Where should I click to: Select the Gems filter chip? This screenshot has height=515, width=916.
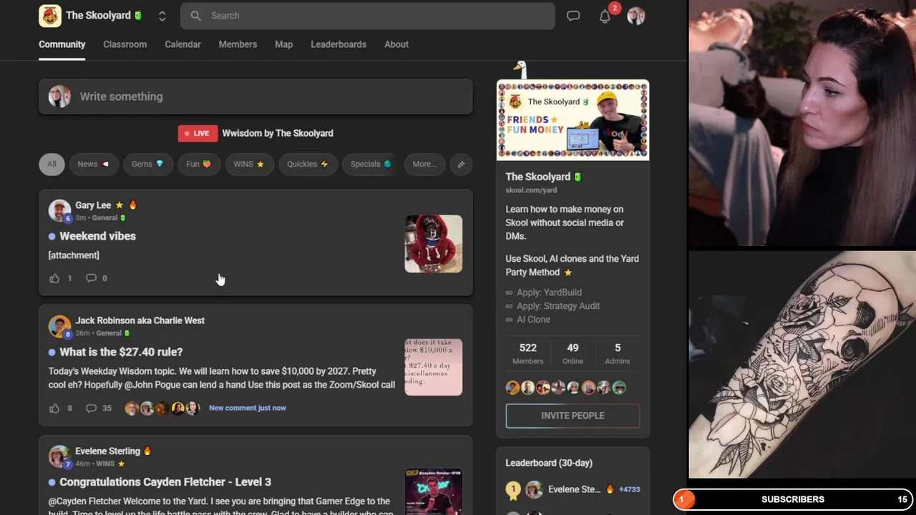click(147, 164)
